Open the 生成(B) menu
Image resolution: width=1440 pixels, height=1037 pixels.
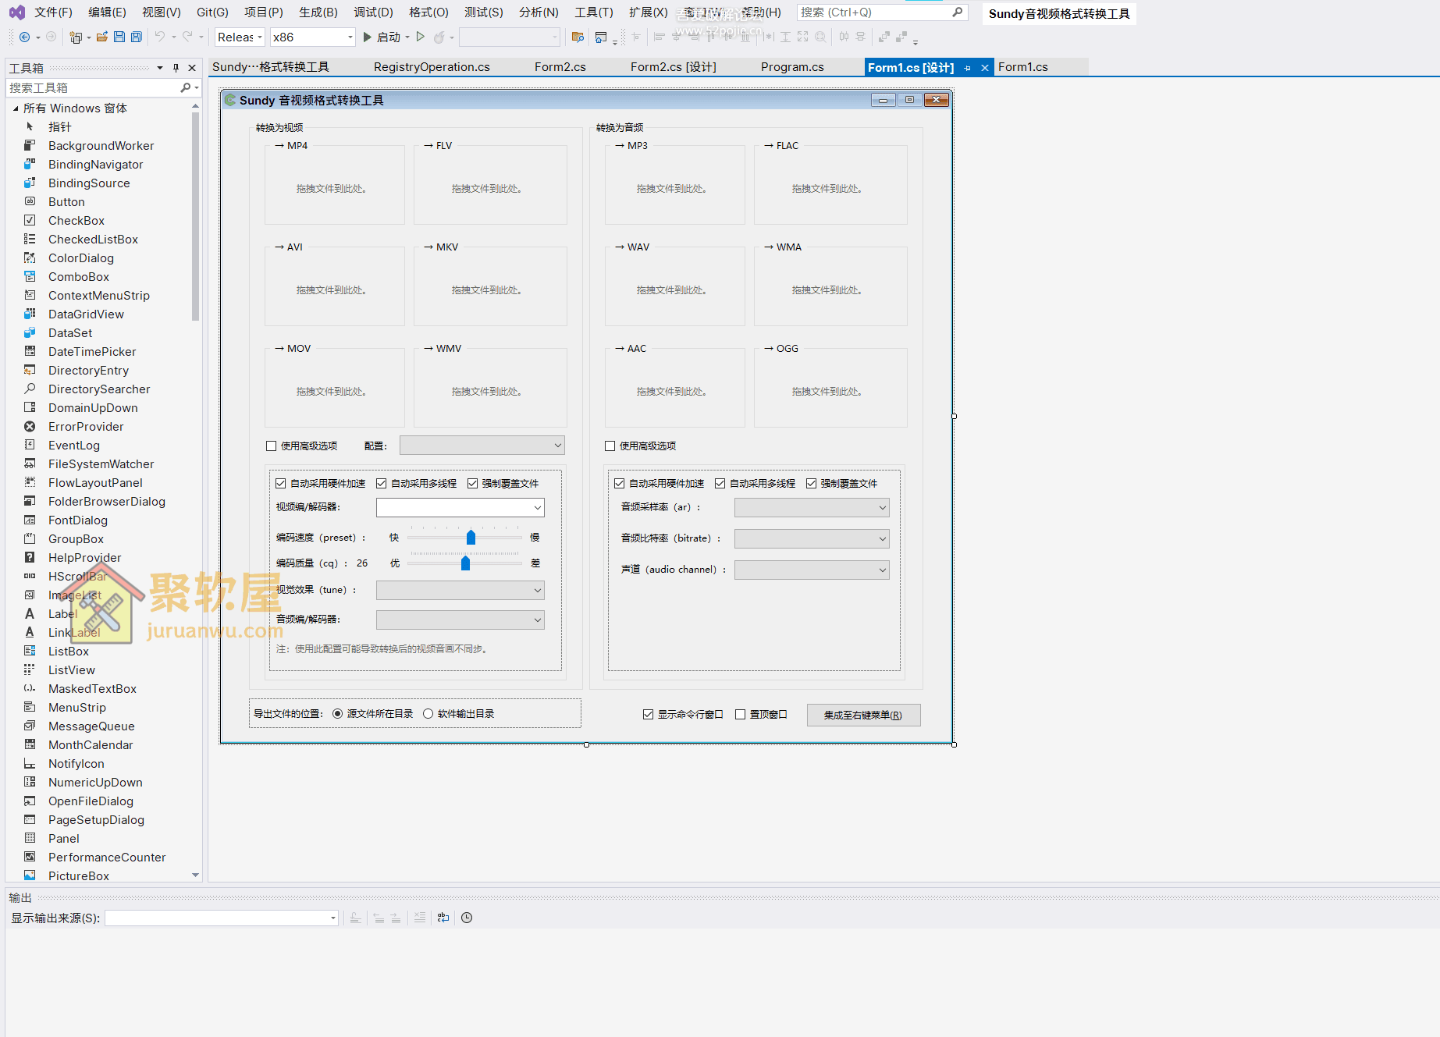click(x=318, y=12)
